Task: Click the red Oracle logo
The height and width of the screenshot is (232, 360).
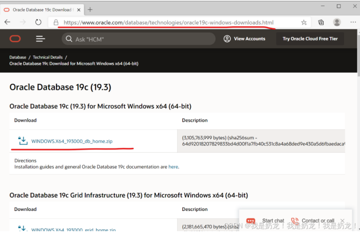Action: [15, 39]
